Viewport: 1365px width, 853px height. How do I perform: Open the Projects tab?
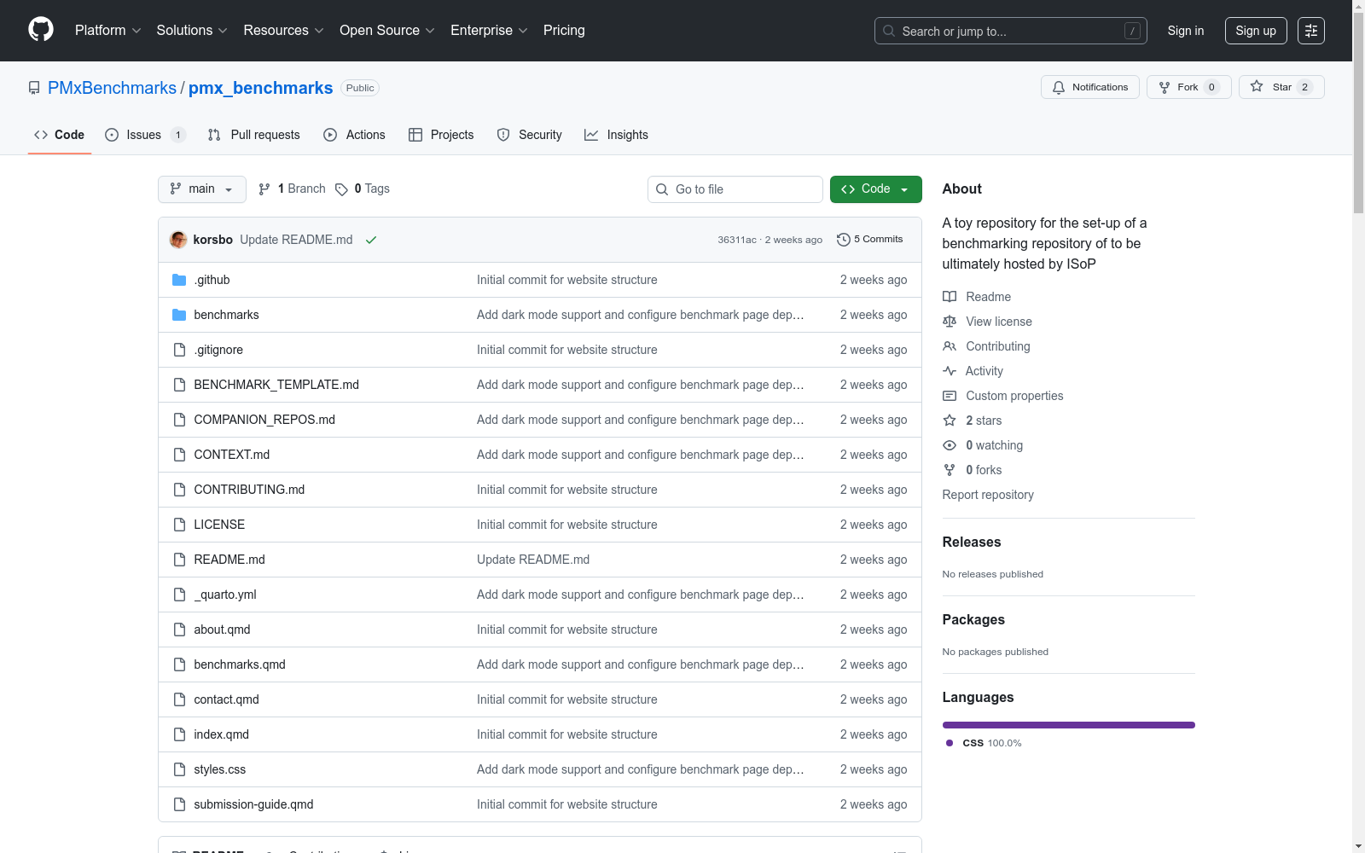pyautogui.click(x=441, y=135)
